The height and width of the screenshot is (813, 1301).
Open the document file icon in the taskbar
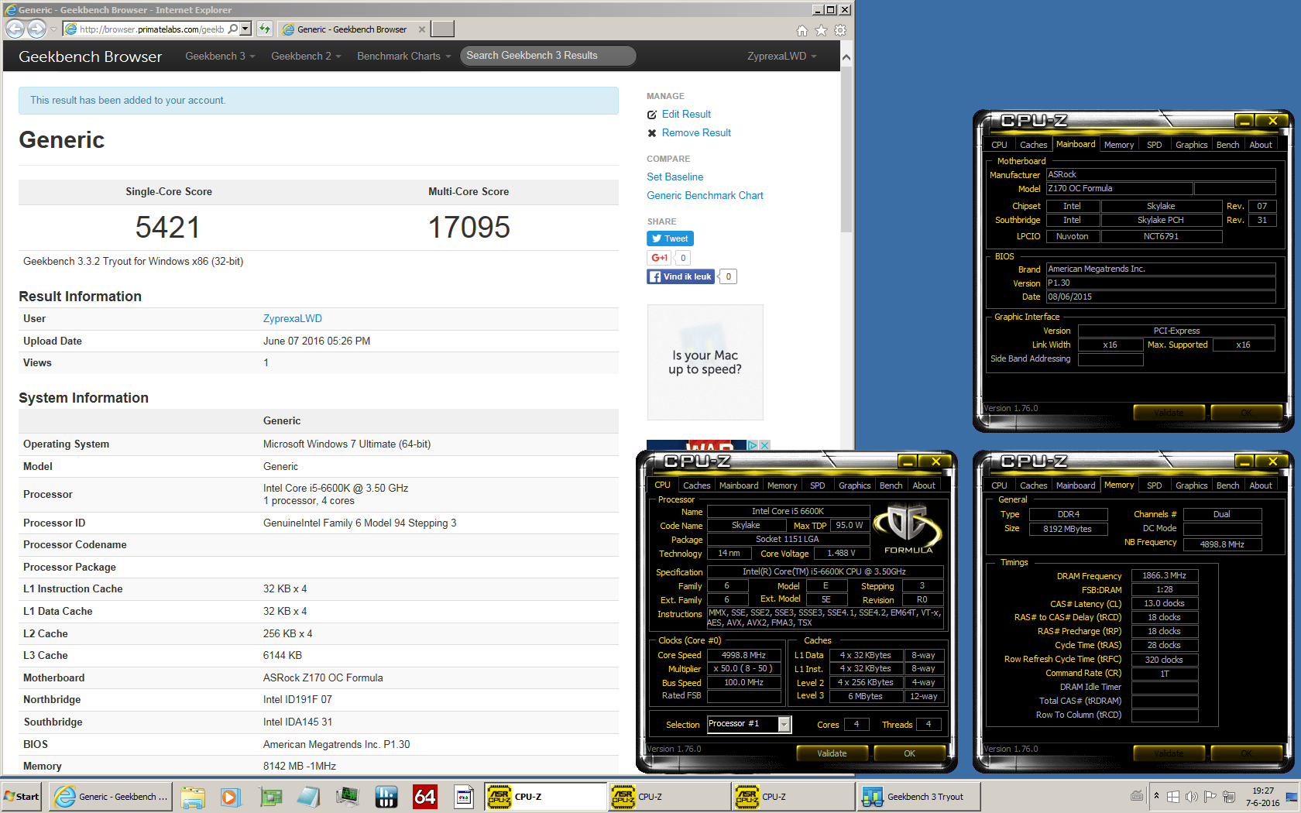pyautogui.click(x=463, y=796)
